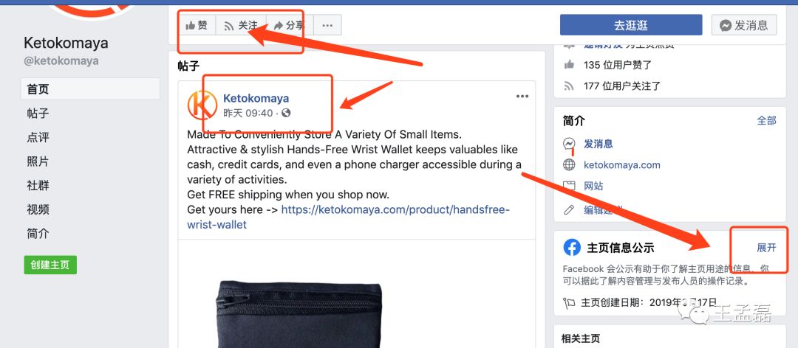Click the globe privacy icon on post
This screenshot has height=348, width=798.
coord(286,113)
